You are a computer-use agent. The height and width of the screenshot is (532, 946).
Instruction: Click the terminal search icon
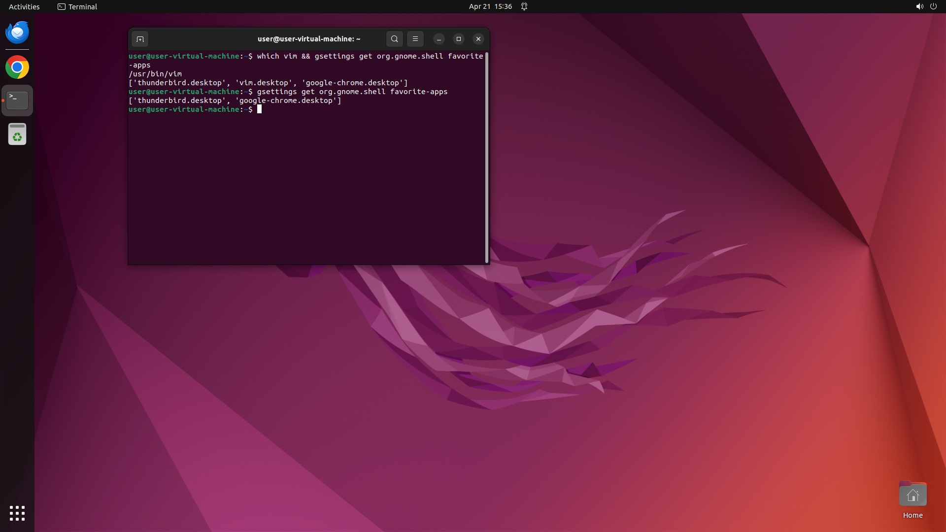click(x=394, y=39)
